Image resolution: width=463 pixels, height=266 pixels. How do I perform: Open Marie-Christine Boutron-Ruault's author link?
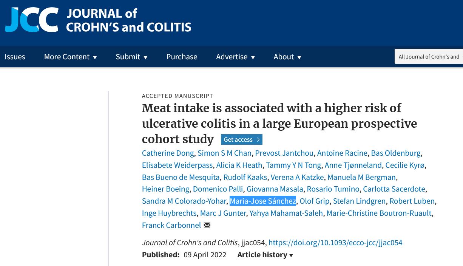[379, 213]
